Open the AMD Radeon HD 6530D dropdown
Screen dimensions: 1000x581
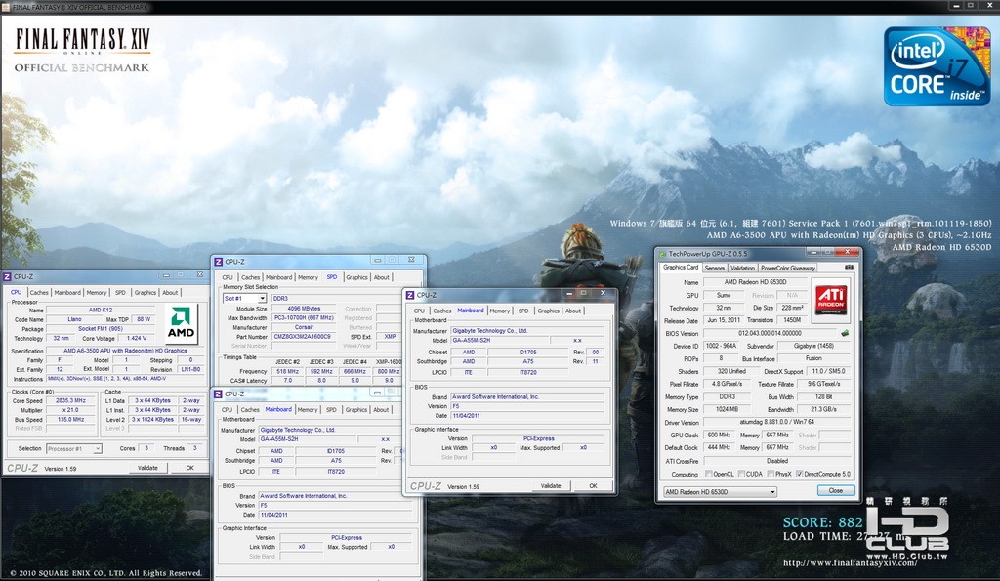click(x=720, y=491)
